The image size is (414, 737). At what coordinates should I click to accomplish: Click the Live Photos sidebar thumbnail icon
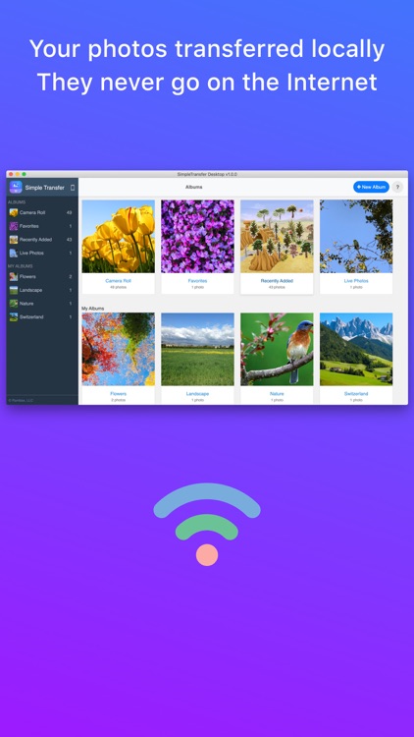[14, 253]
